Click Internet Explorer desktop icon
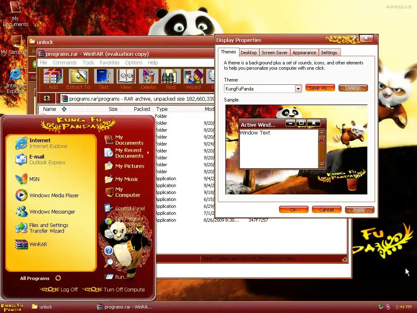 pyautogui.click(x=15, y=81)
